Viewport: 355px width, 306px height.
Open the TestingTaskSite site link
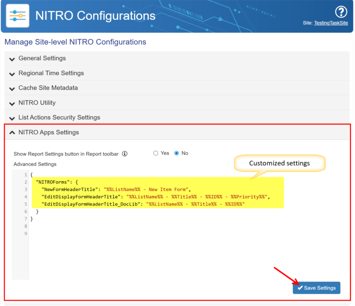(x=331, y=23)
